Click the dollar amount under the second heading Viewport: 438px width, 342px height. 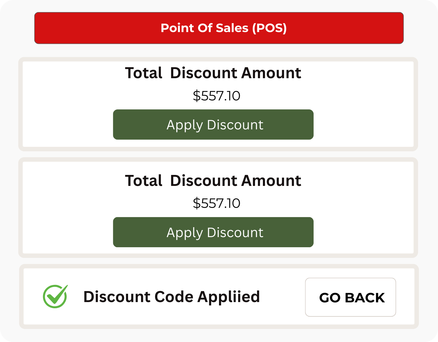tap(216, 203)
